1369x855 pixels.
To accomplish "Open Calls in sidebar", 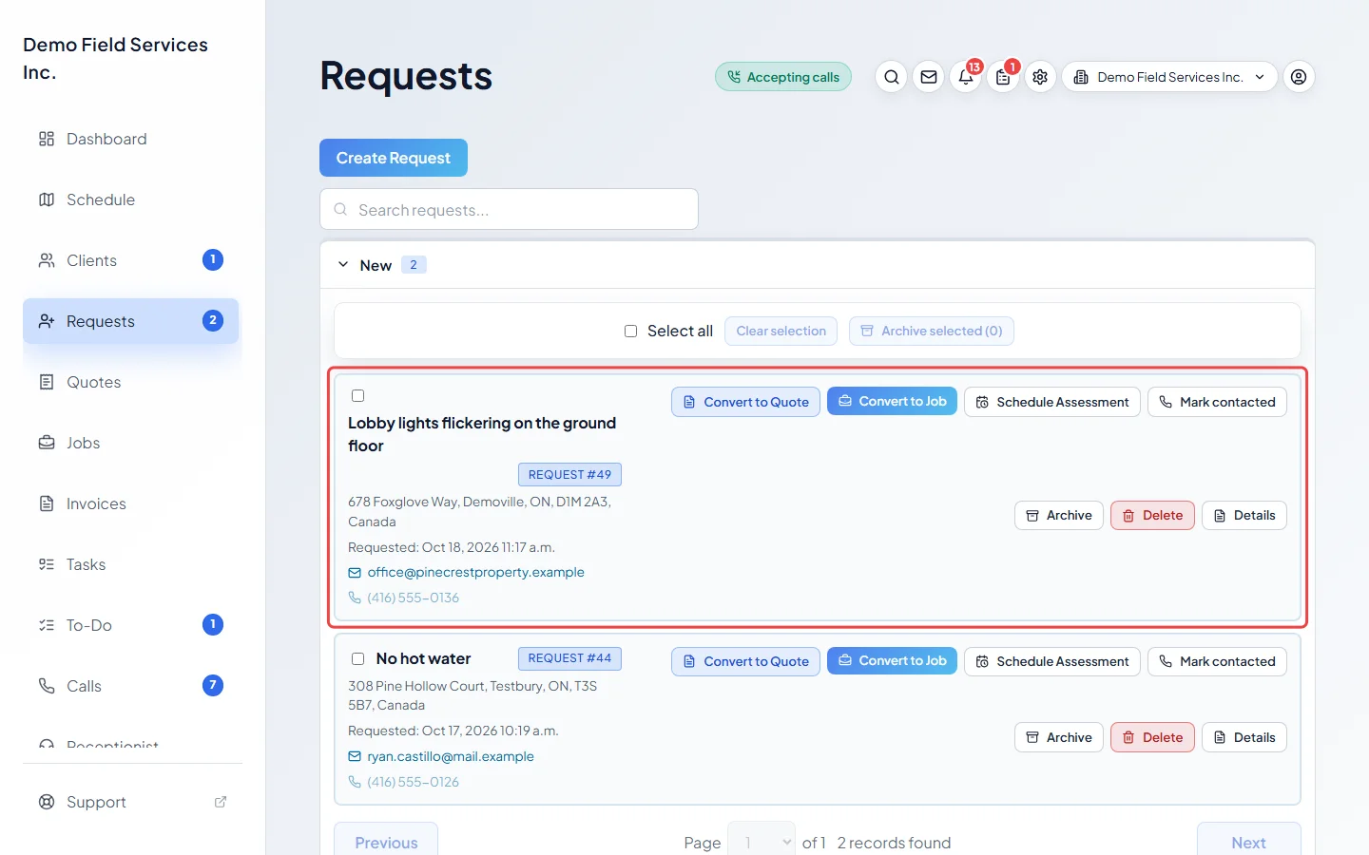I will 131,686.
